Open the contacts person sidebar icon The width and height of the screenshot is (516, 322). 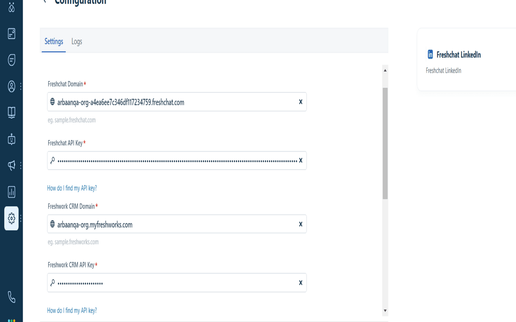click(11, 86)
